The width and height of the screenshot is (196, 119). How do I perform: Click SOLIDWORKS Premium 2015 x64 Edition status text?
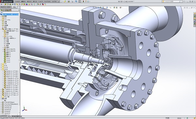[x=12, y=118]
